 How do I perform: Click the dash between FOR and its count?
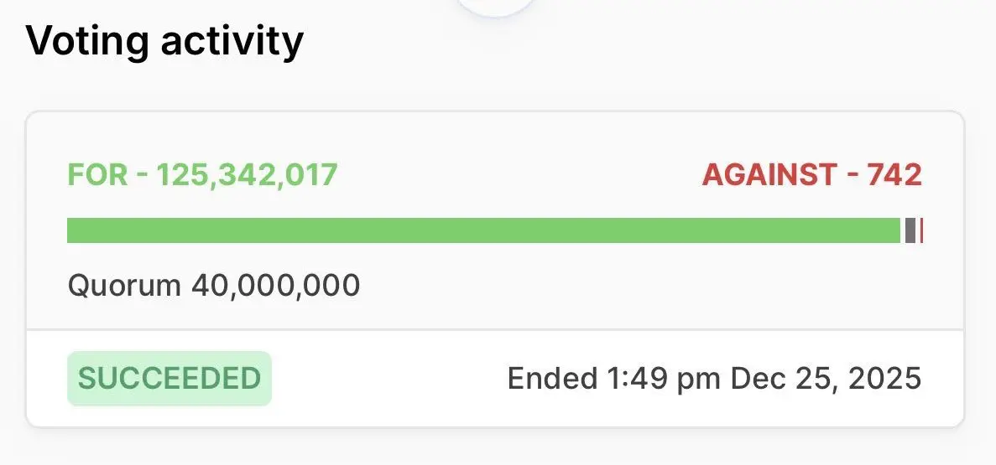pyautogui.click(x=142, y=175)
